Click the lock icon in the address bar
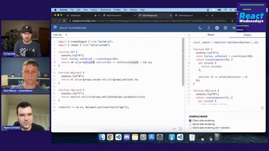 coord(70,21)
